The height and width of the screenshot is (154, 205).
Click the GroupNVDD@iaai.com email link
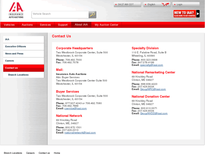(154, 113)
